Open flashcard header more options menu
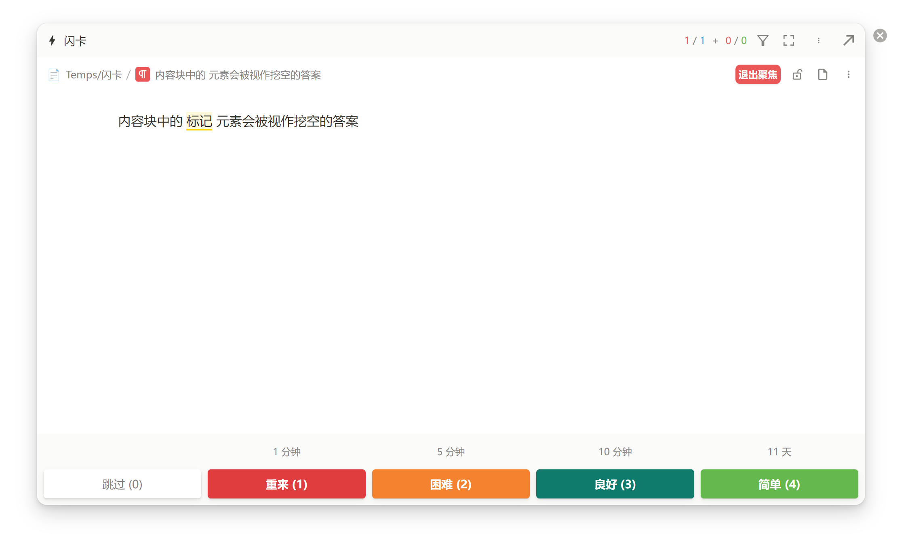The height and width of the screenshot is (534, 908). (x=818, y=40)
